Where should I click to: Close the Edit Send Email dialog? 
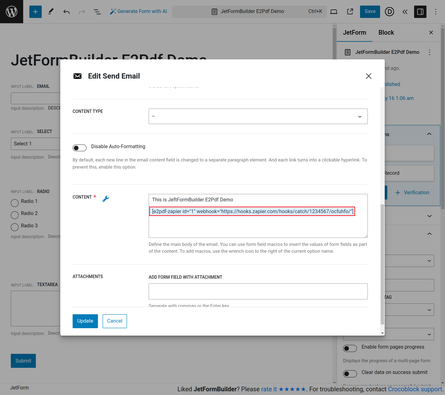[368, 76]
